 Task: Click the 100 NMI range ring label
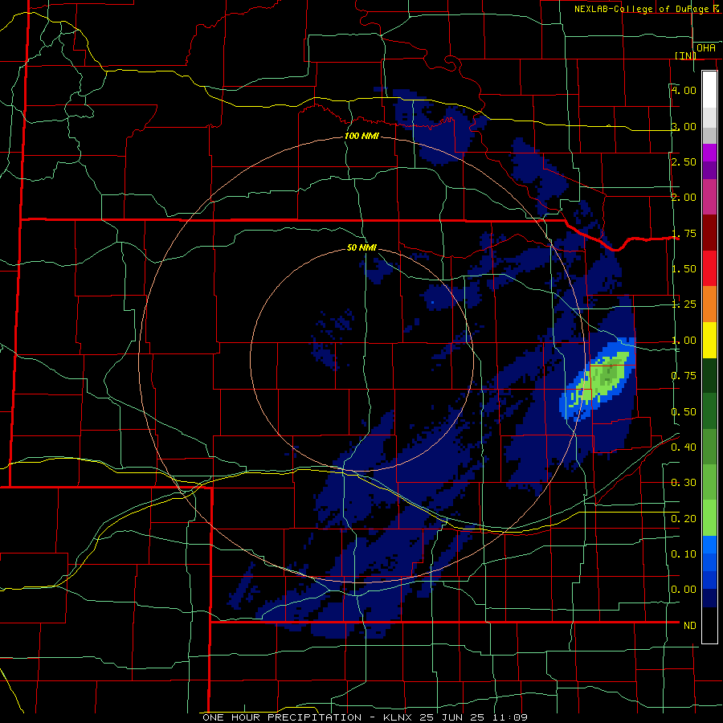click(362, 136)
